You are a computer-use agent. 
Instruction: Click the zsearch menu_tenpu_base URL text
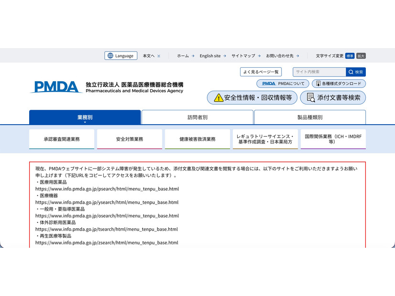tap(107, 243)
